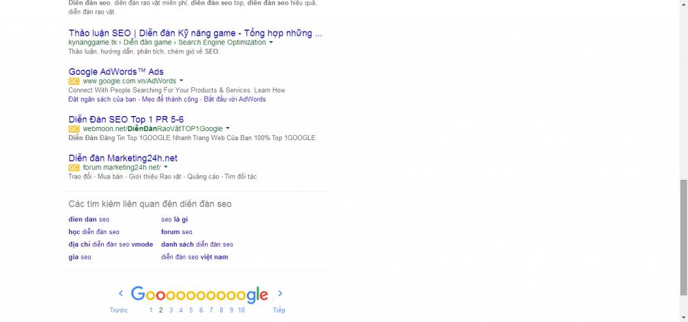Search related query 'gia seo'
Screen dimensions: 688x322
[x=80, y=257]
